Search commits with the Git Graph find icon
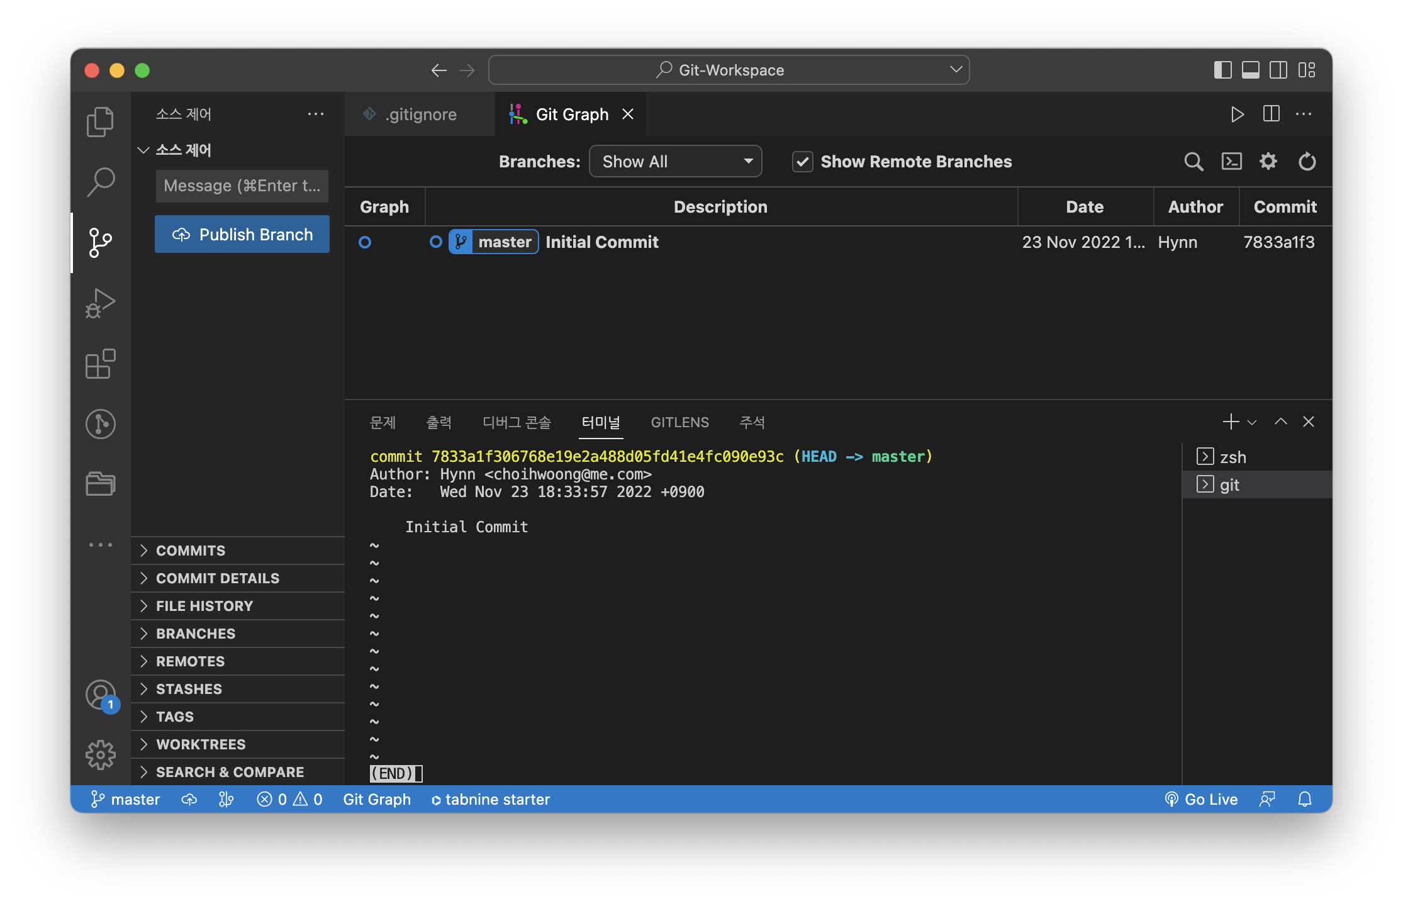The image size is (1403, 906). tap(1193, 162)
